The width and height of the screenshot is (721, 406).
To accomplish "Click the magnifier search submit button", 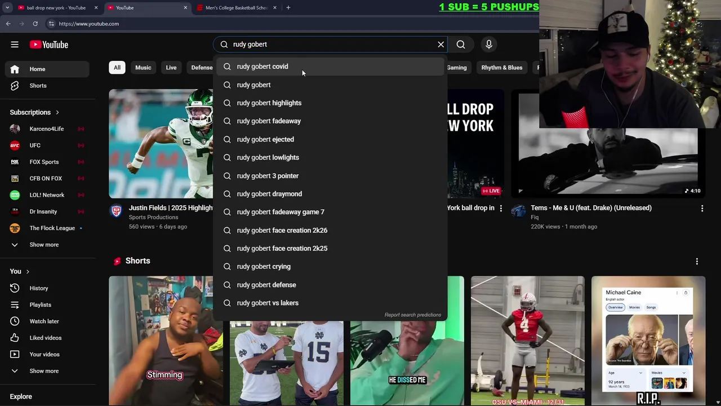I will tap(461, 45).
